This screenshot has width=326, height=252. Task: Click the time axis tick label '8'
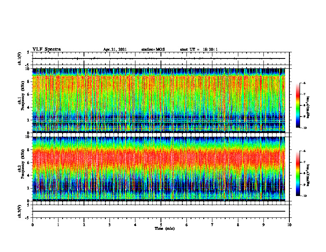(x=238, y=225)
